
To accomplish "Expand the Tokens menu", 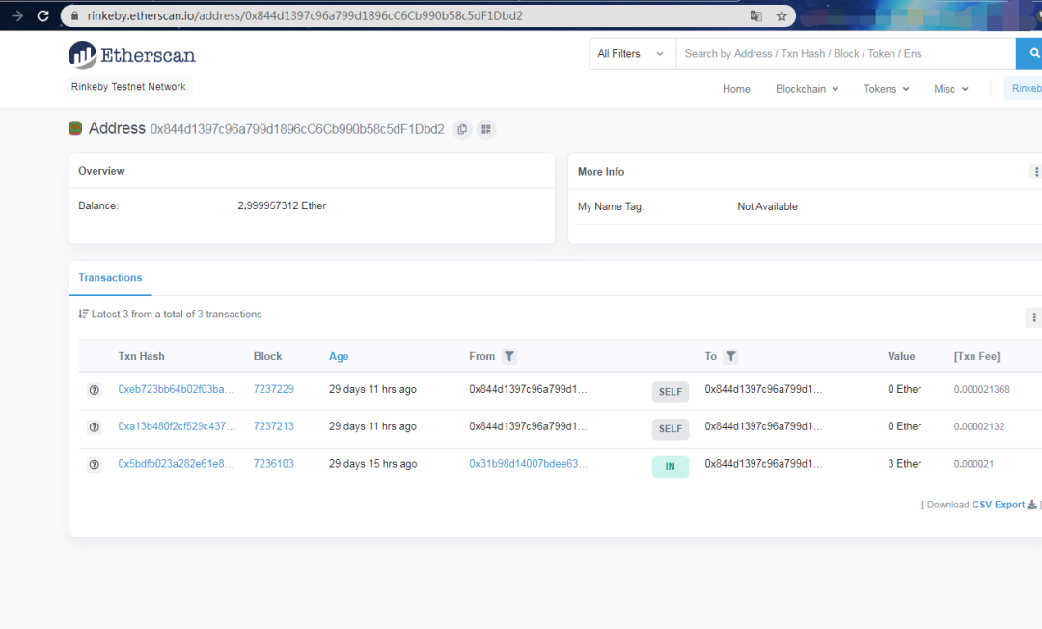I will [x=886, y=89].
